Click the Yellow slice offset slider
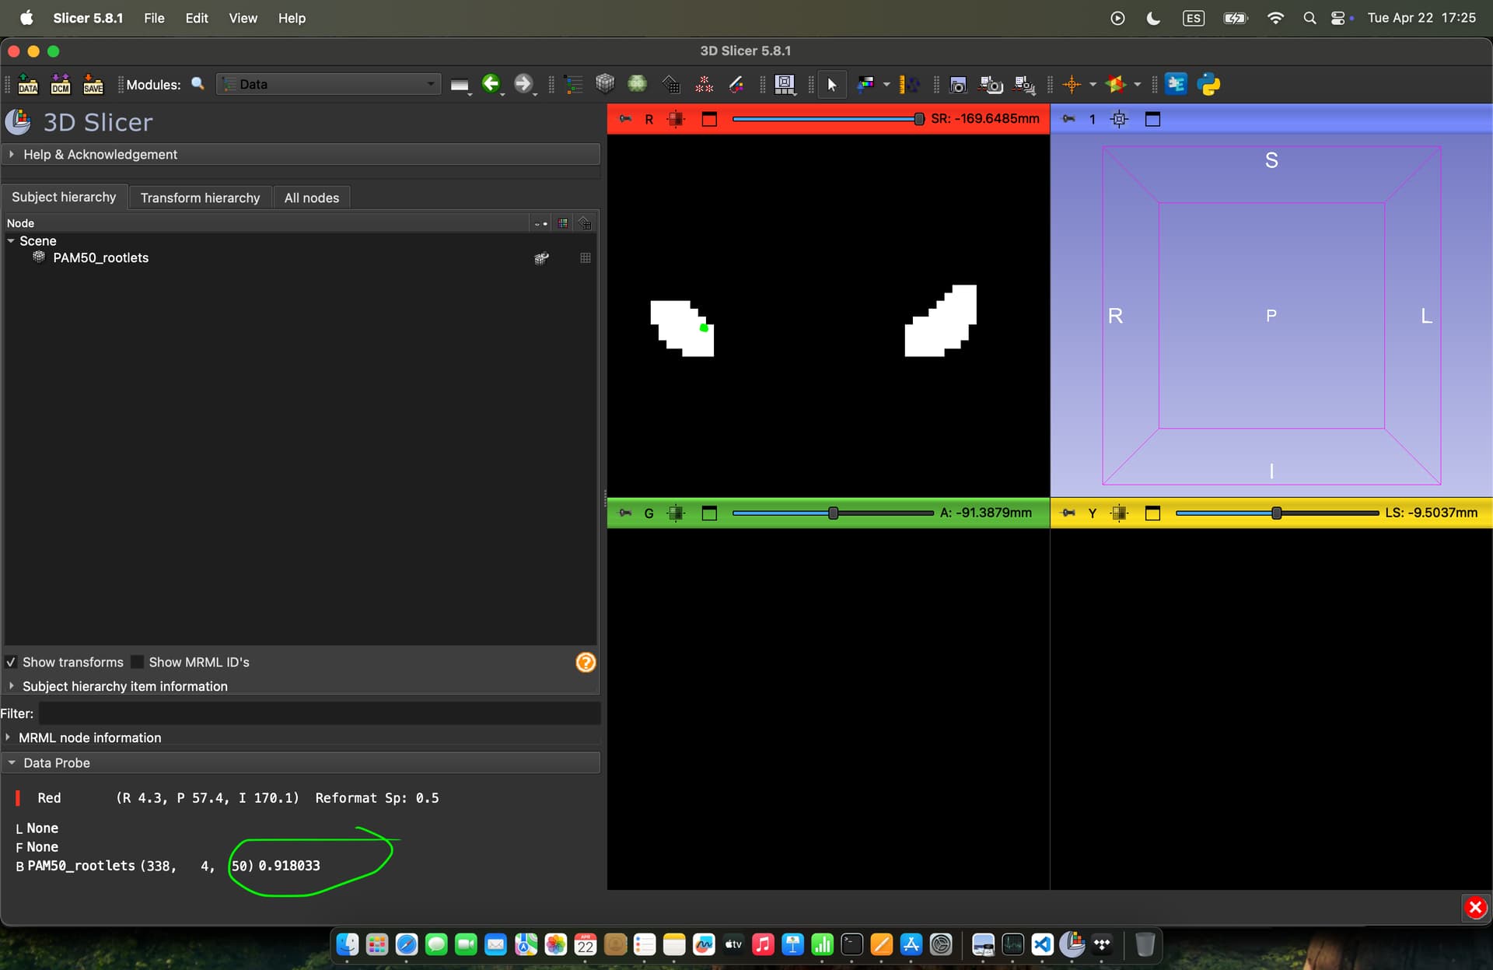The image size is (1493, 970). [x=1277, y=513]
